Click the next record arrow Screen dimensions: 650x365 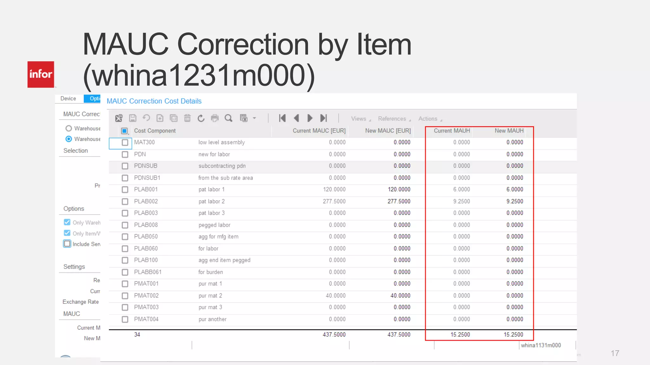(x=310, y=118)
